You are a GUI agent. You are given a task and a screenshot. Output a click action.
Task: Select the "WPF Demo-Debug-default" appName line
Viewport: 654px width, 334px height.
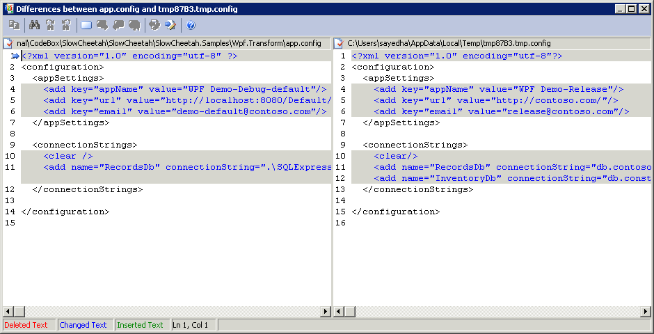(x=184, y=89)
